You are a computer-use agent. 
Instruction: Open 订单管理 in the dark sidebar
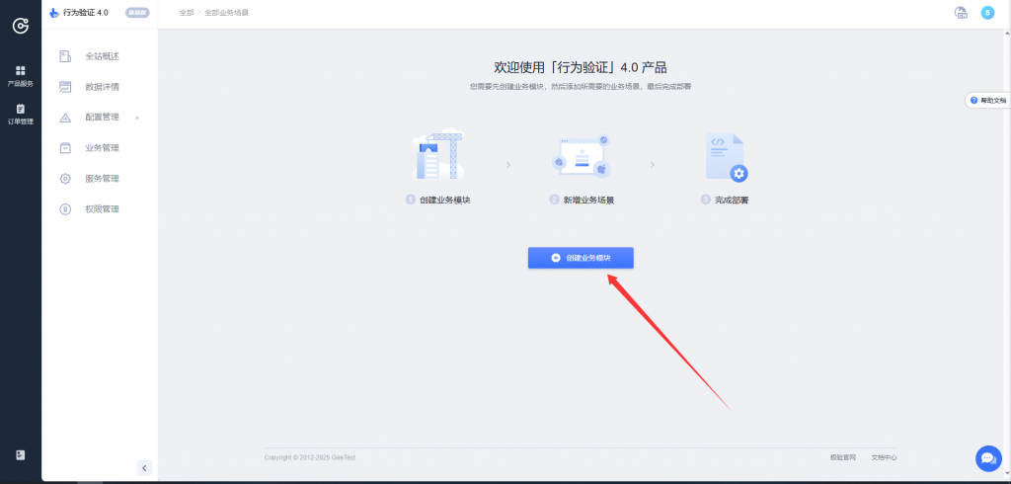21,115
